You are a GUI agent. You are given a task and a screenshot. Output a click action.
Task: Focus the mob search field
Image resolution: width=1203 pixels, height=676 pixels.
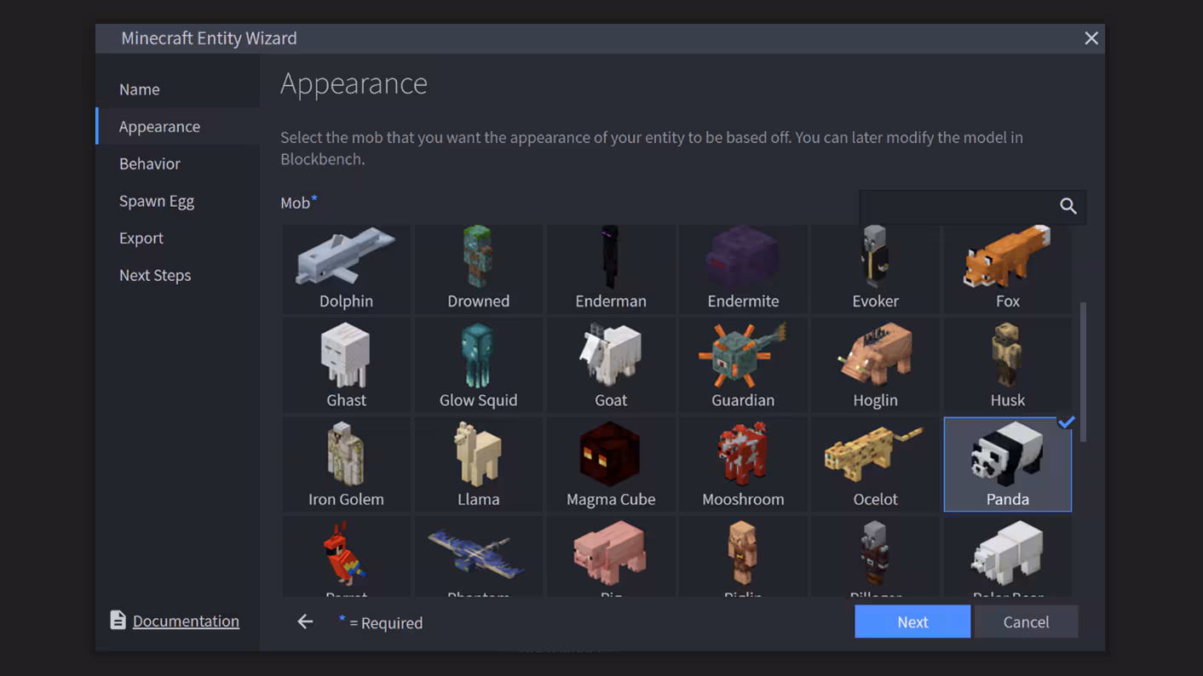point(972,207)
